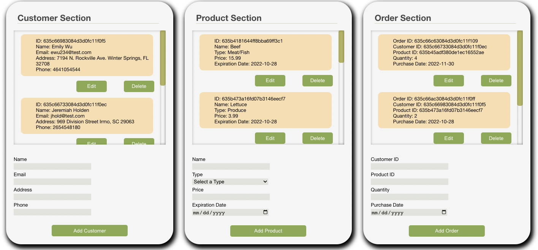Focus the customer Email input field
Viewport: 538px width, 250px height.
(52, 182)
